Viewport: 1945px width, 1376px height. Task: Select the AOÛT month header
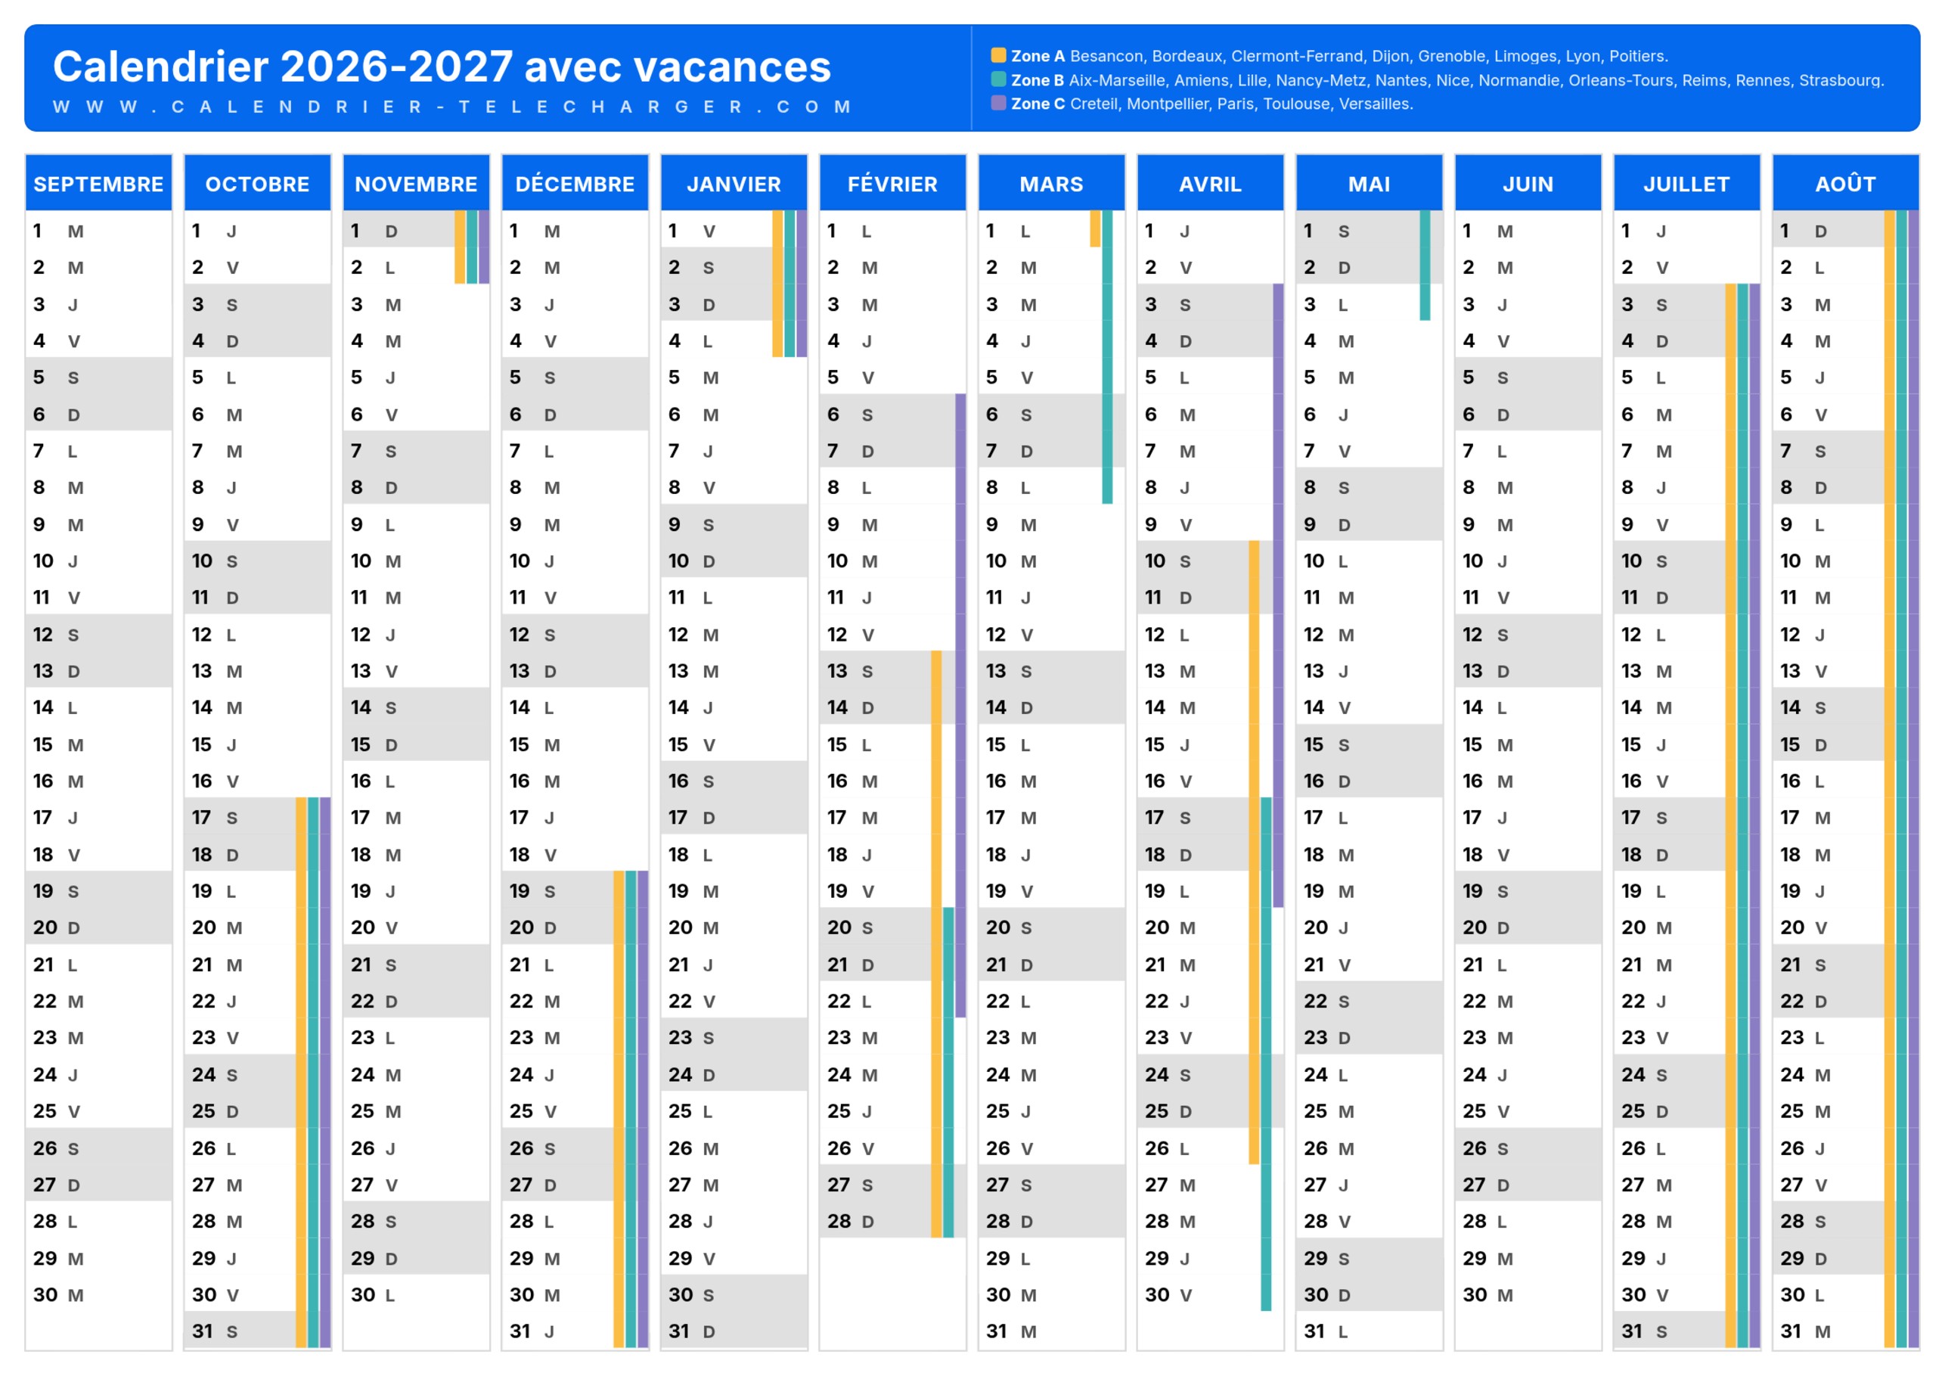coord(1846,184)
